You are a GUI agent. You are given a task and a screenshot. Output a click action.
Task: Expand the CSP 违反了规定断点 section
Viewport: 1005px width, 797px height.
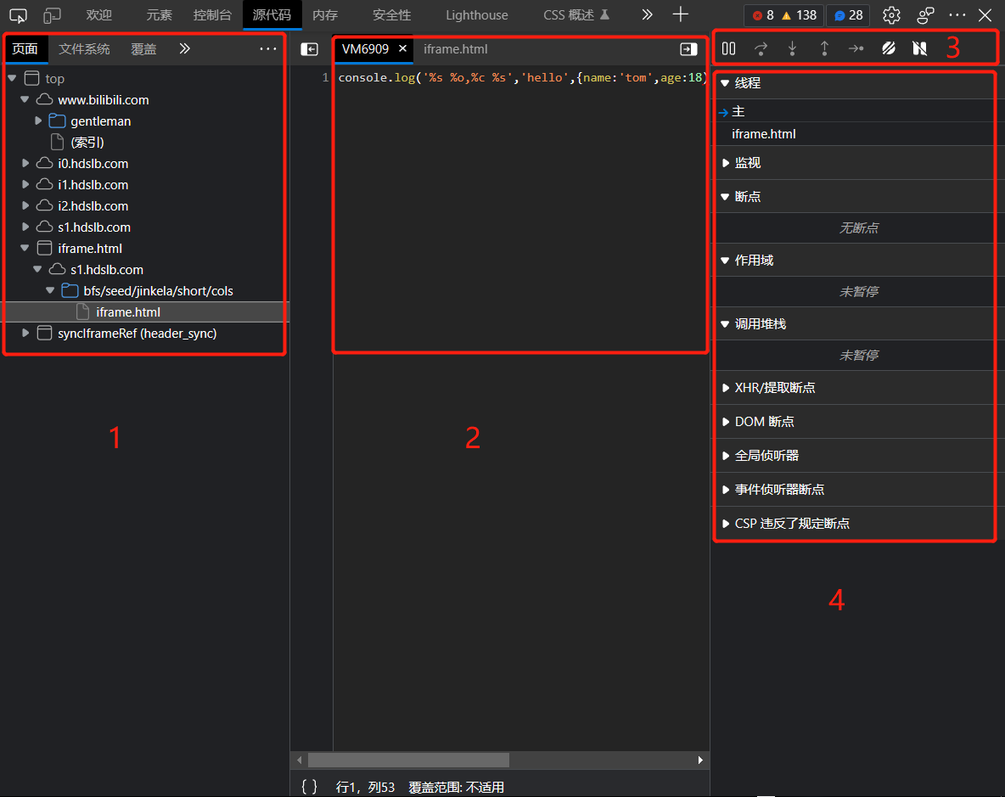(725, 524)
